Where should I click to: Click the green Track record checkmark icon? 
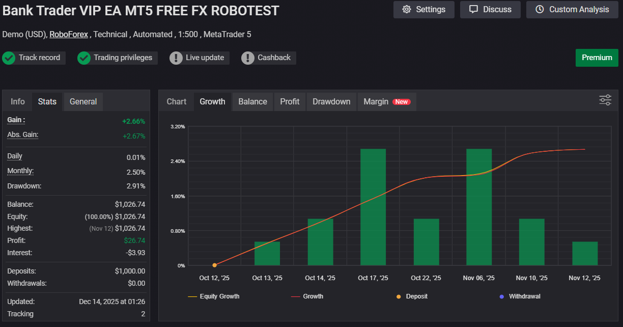pyautogui.click(x=9, y=58)
